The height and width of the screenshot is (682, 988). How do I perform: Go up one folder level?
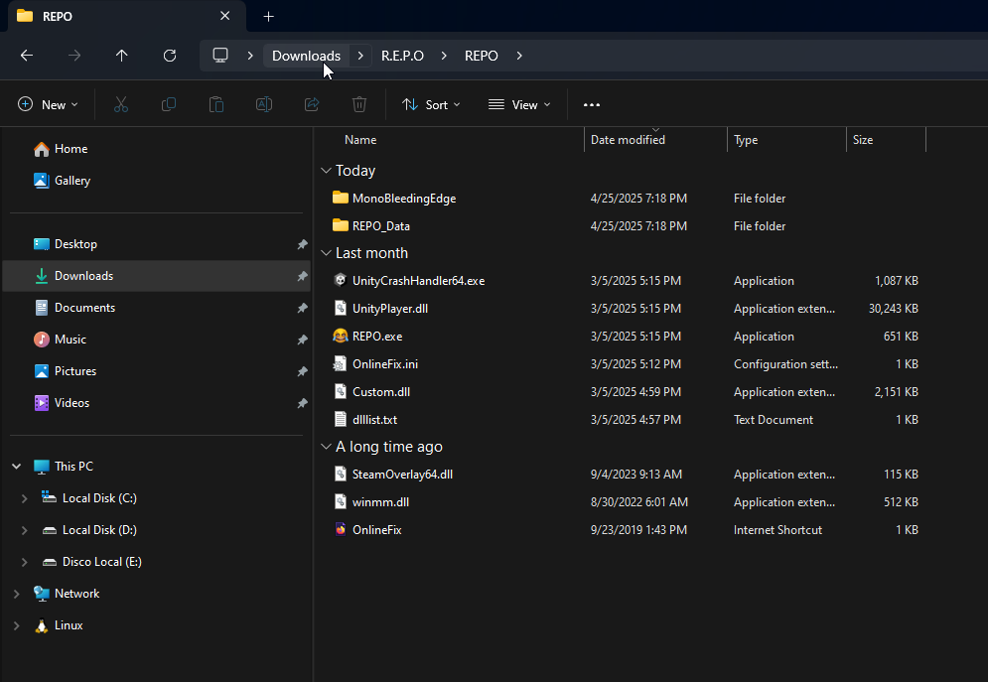pyautogui.click(x=122, y=56)
